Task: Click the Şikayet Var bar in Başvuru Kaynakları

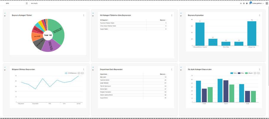Action: point(252,33)
